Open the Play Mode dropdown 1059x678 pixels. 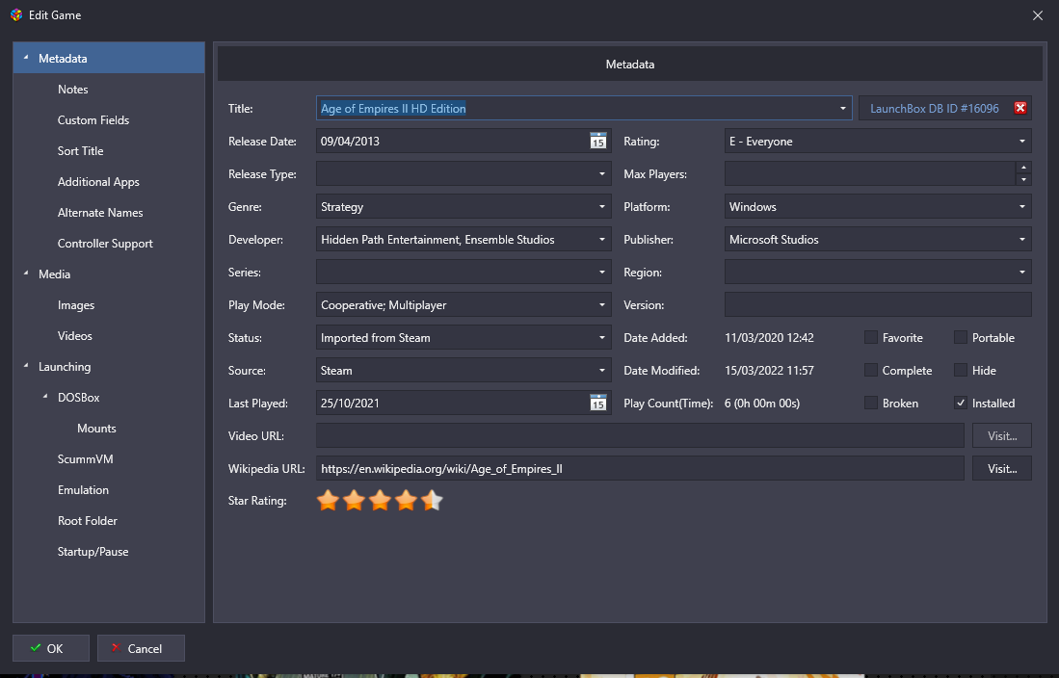601,304
